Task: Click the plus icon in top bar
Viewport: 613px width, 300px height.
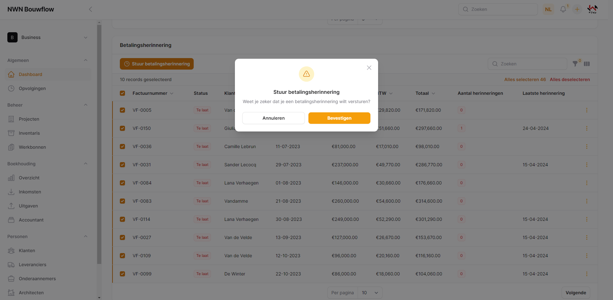Action: (x=577, y=9)
